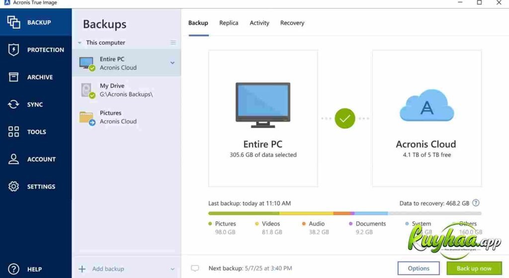The height and width of the screenshot is (278, 509).
Task: Click the blue System segment of storage bar
Action: tap(371, 213)
